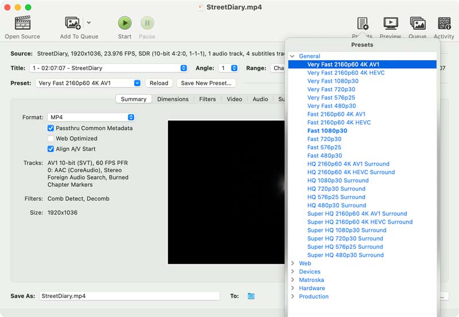Toggle the Presets toolbar icon
The width and height of the screenshot is (459, 317).
tap(363, 24)
